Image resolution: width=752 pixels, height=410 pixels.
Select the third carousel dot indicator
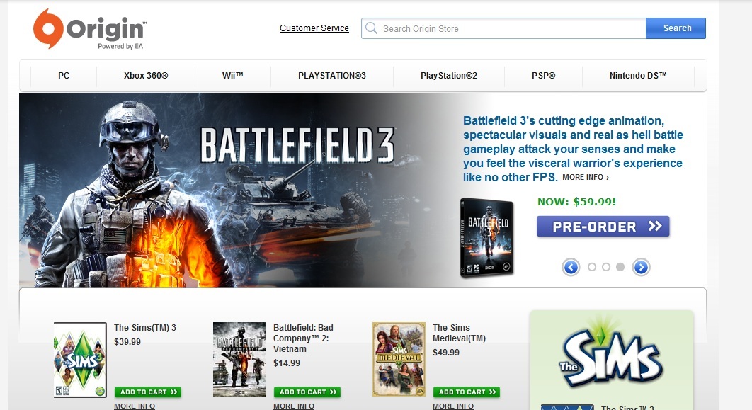click(x=620, y=267)
